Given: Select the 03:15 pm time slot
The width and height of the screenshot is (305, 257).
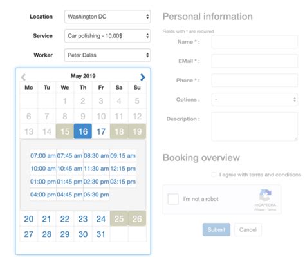Looking at the screenshot, I should click(x=123, y=182).
